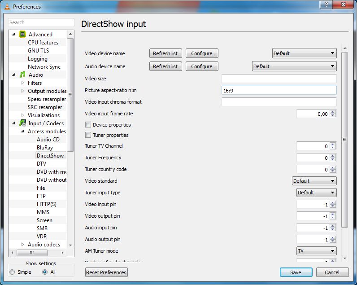Select the Simple settings radio button
The width and height of the screenshot is (357, 285).
(12, 272)
